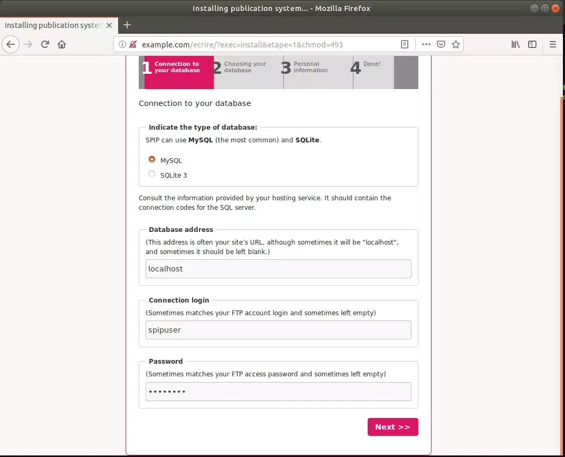Close the Installing publication system tab
This screenshot has height=457, width=565.
[109, 25]
